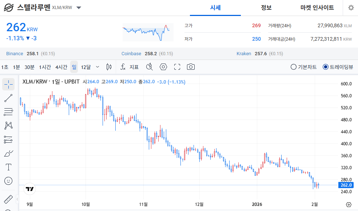
Task: Take a chart snapshot with camera icon
Action: [191, 67]
